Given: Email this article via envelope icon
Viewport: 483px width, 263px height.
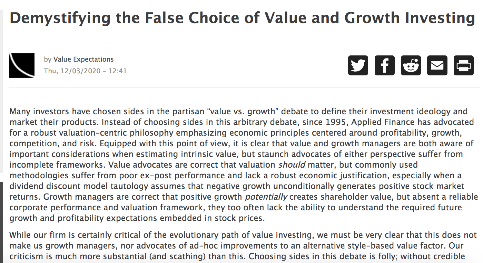Looking at the screenshot, I should 437,65.
